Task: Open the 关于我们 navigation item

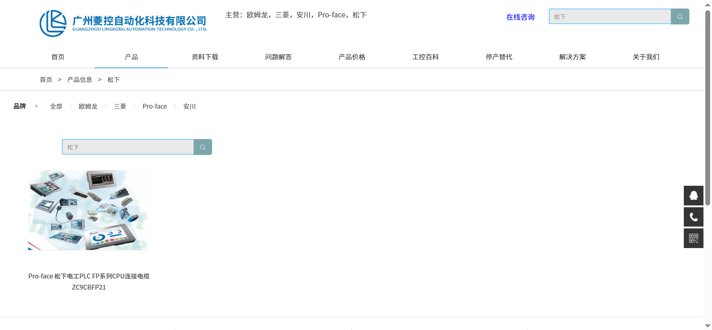Action: (646, 57)
